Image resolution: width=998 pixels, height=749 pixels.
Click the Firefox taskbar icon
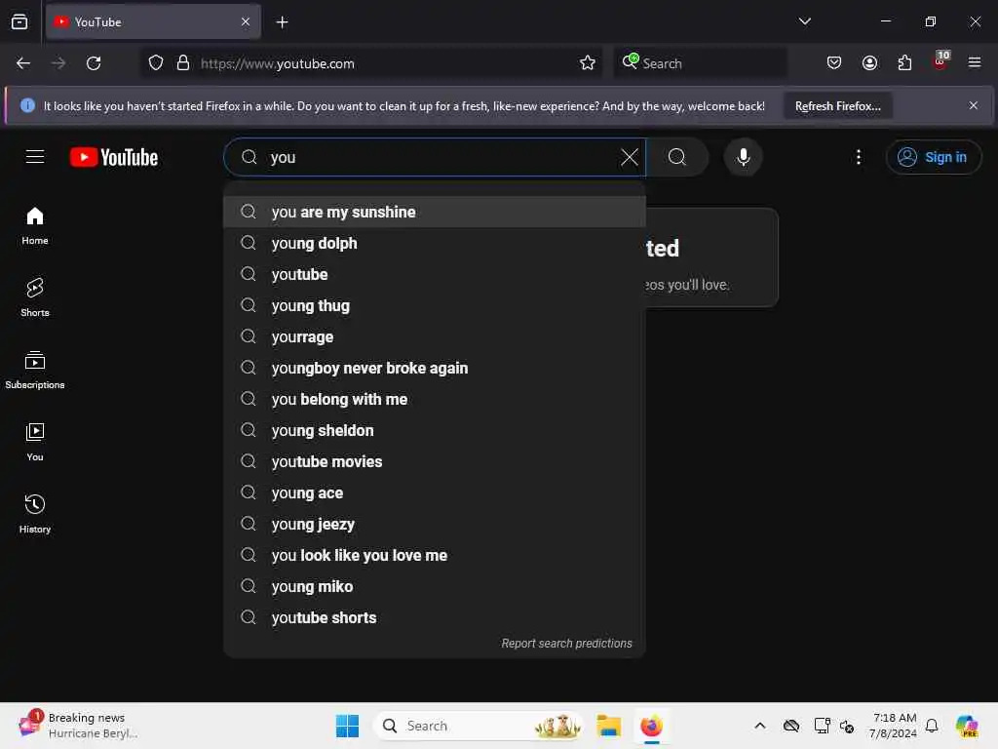point(651,726)
